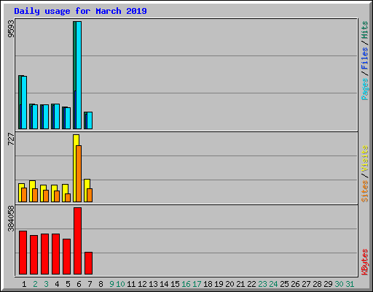Click day 15 on the x-axis
The height and width of the screenshot is (292, 373).
pos(175,284)
